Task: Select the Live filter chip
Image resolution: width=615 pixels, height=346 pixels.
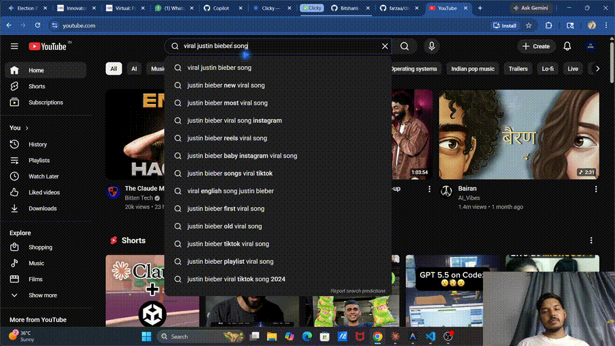Action: 573,68
